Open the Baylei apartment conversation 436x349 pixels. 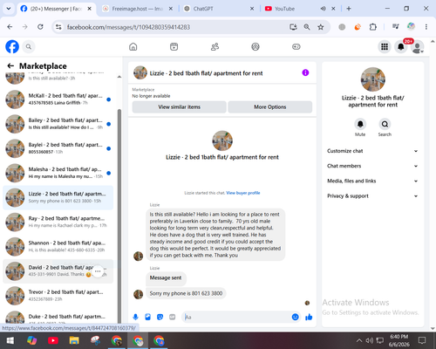tap(58, 148)
